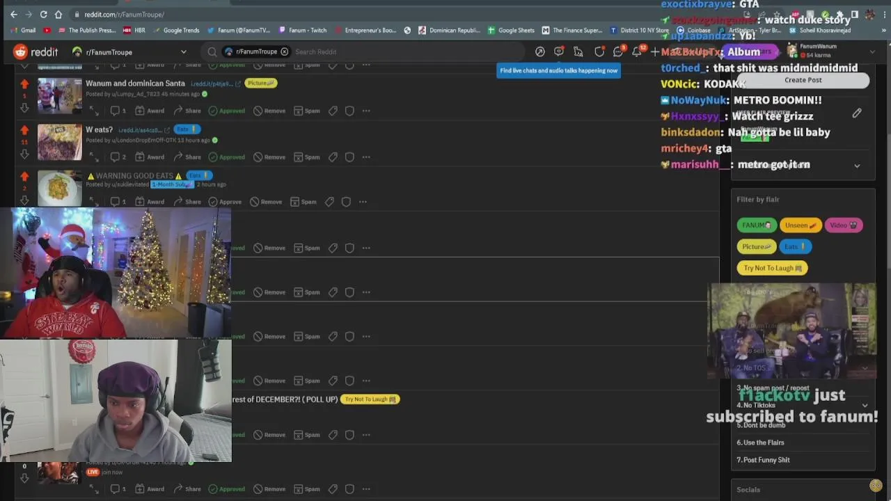The image size is (891, 501).
Task: Bookmark this page with the star icon
Action: click(x=778, y=15)
